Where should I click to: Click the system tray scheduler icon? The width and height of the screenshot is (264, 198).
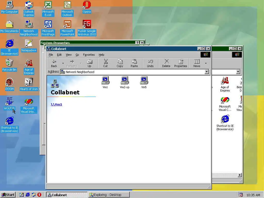(x=241, y=195)
